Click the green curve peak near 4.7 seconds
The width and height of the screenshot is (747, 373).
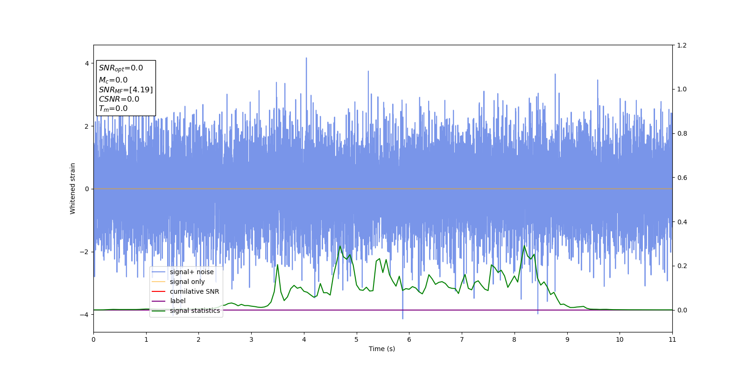tap(340, 246)
